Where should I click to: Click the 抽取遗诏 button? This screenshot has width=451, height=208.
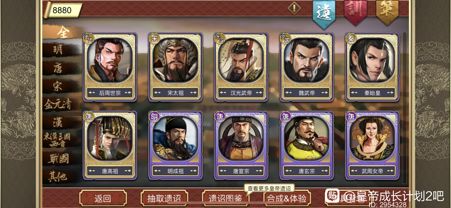164,198
